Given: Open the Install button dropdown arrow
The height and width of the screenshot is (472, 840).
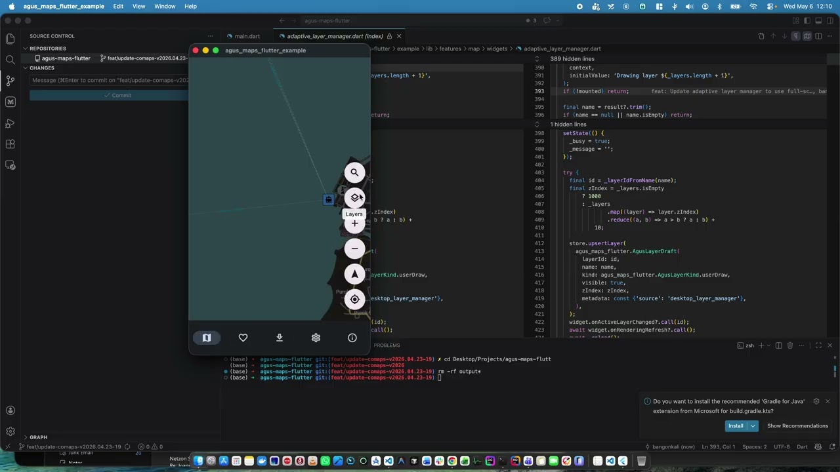Looking at the screenshot, I should tap(753, 426).
